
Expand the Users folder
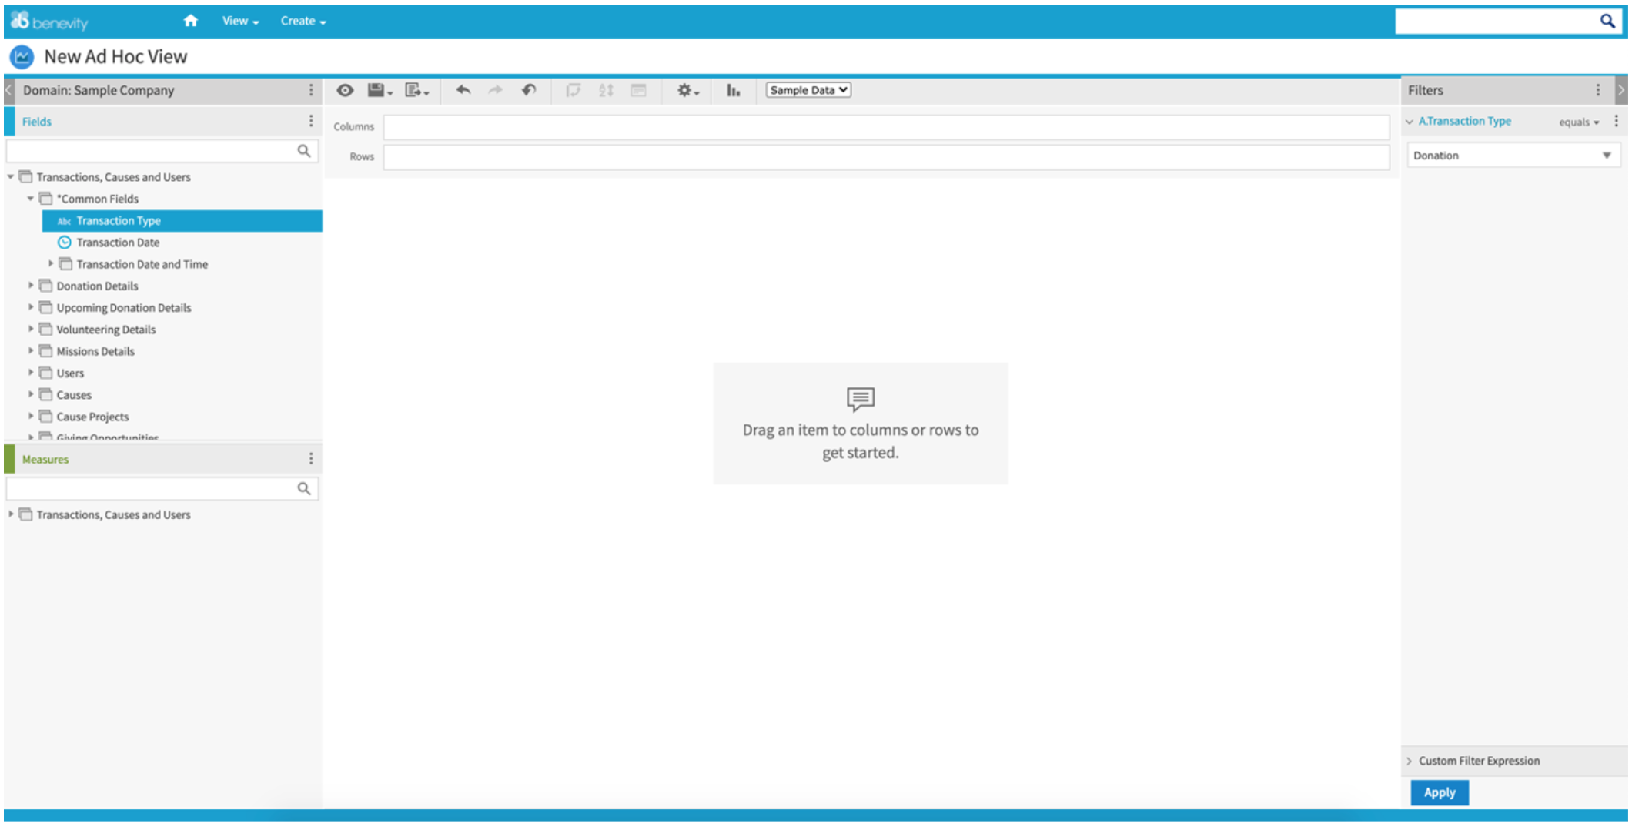[31, 372]
